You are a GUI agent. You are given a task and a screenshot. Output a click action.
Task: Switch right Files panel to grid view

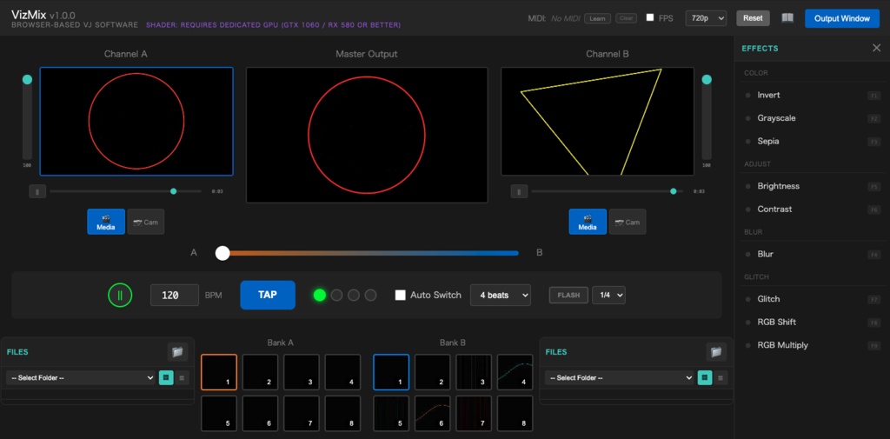pos(704,377)
